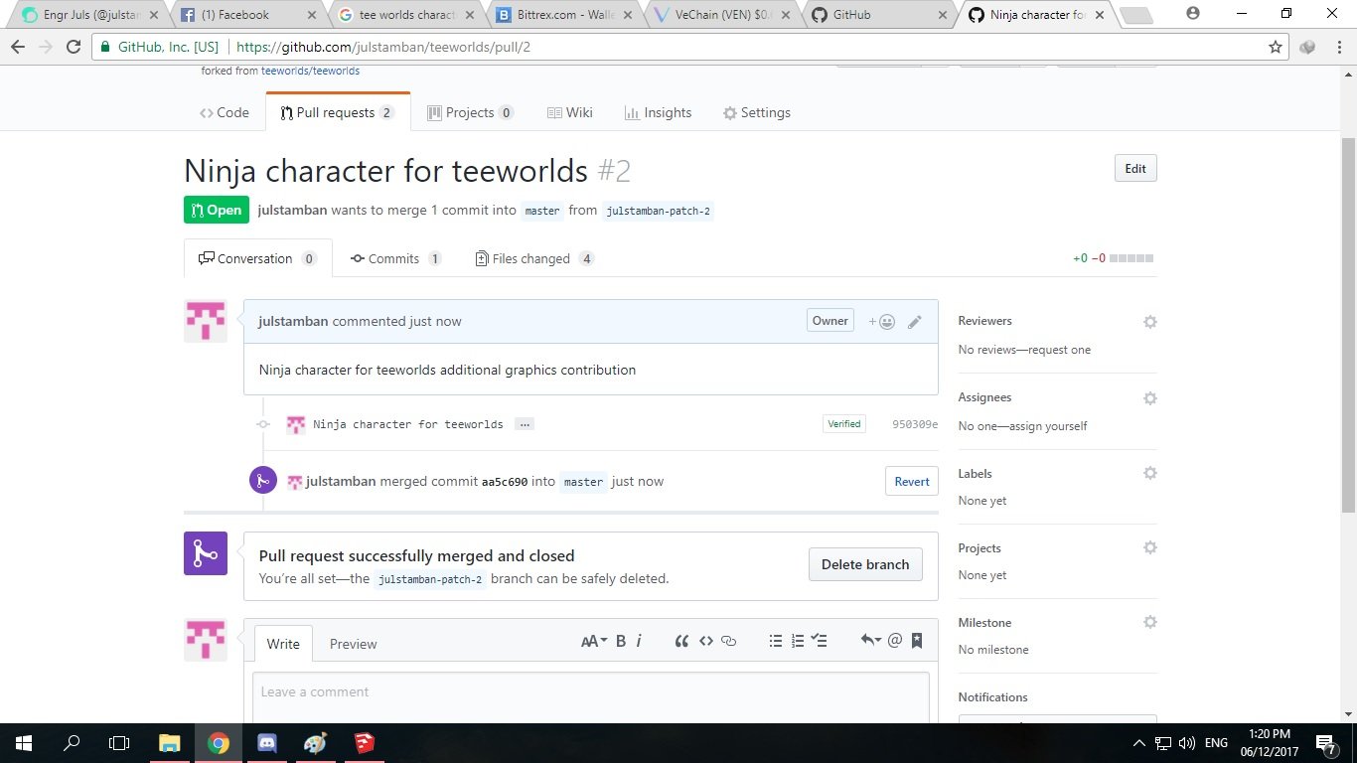Open the Labels gear menu
1357x763 pixels.
coord(1149,474)
